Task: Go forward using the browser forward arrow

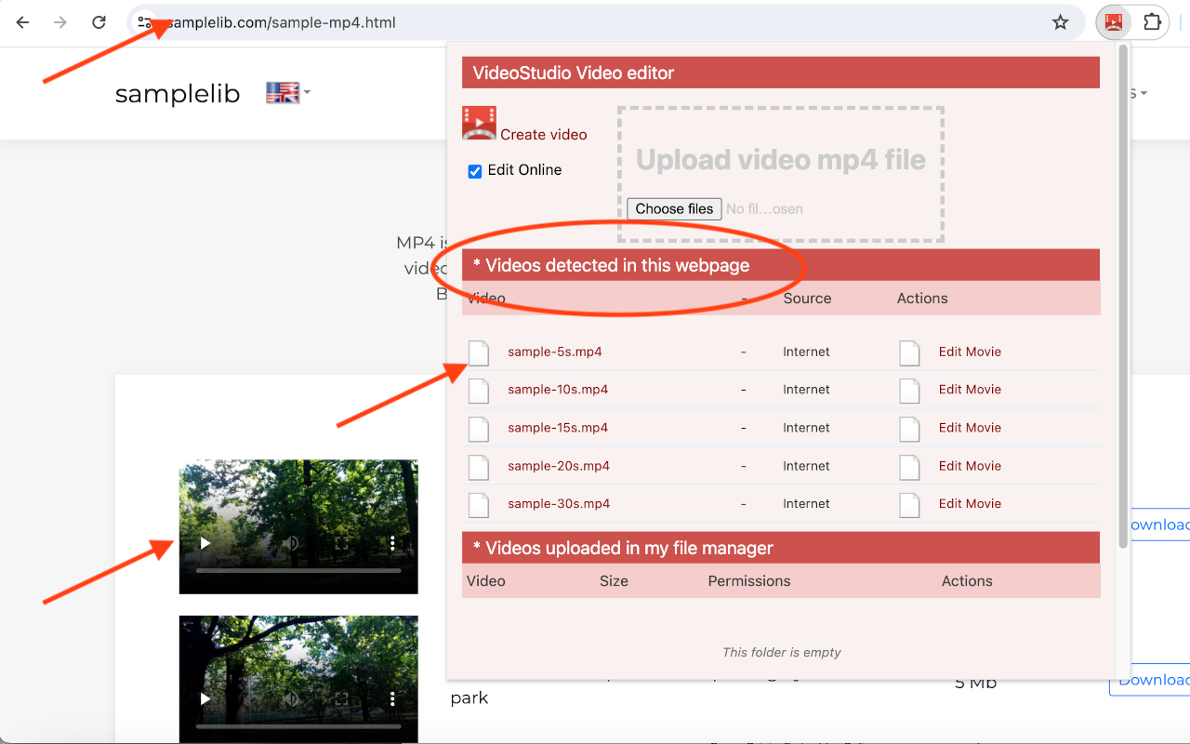Action: (x=60, y=22)
